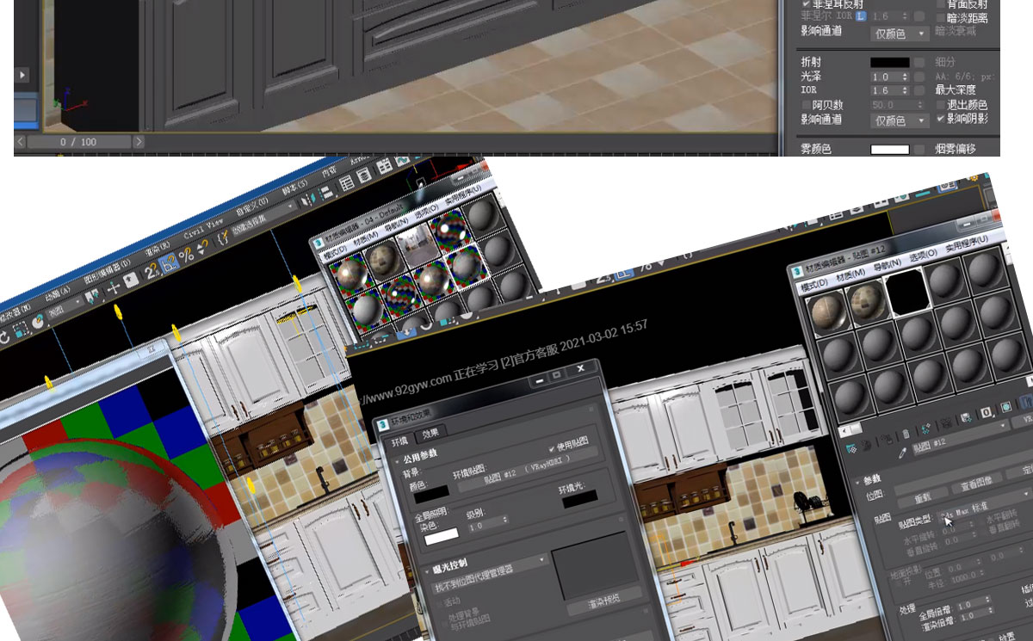Toggle the highlighted Angle Snap icon
This screenshot has height=641, width=1033.
pos(170,262)
